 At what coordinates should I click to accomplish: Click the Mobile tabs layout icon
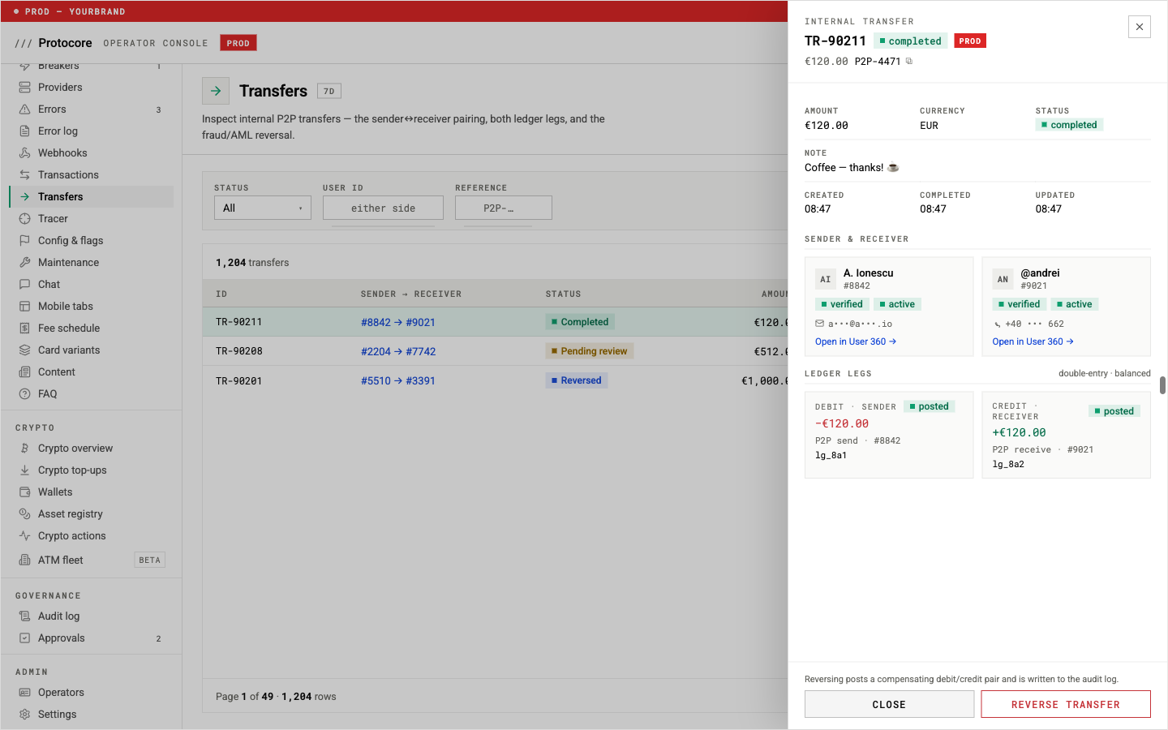click(24, 307)
